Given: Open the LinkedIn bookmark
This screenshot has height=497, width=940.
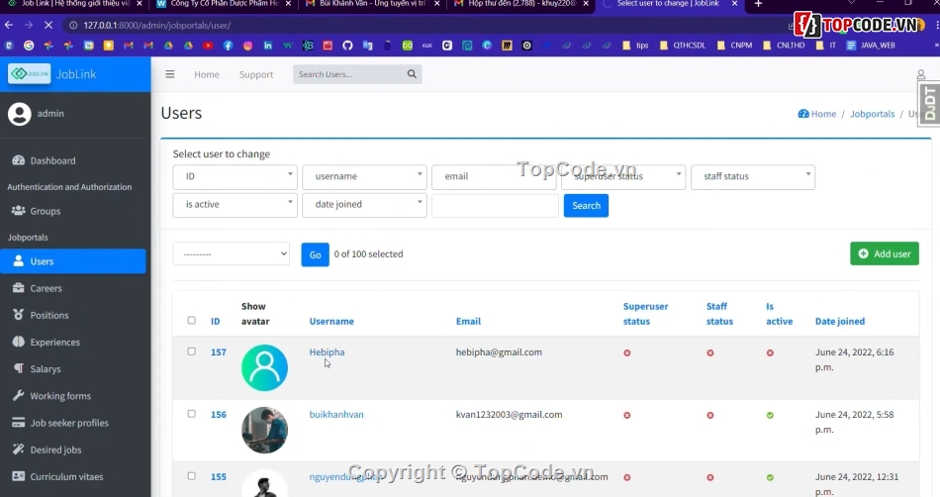Looking at the screenshot, I should [x=267, y=45].
